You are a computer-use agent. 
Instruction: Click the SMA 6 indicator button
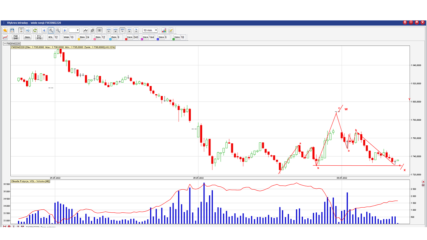[161, 37]
